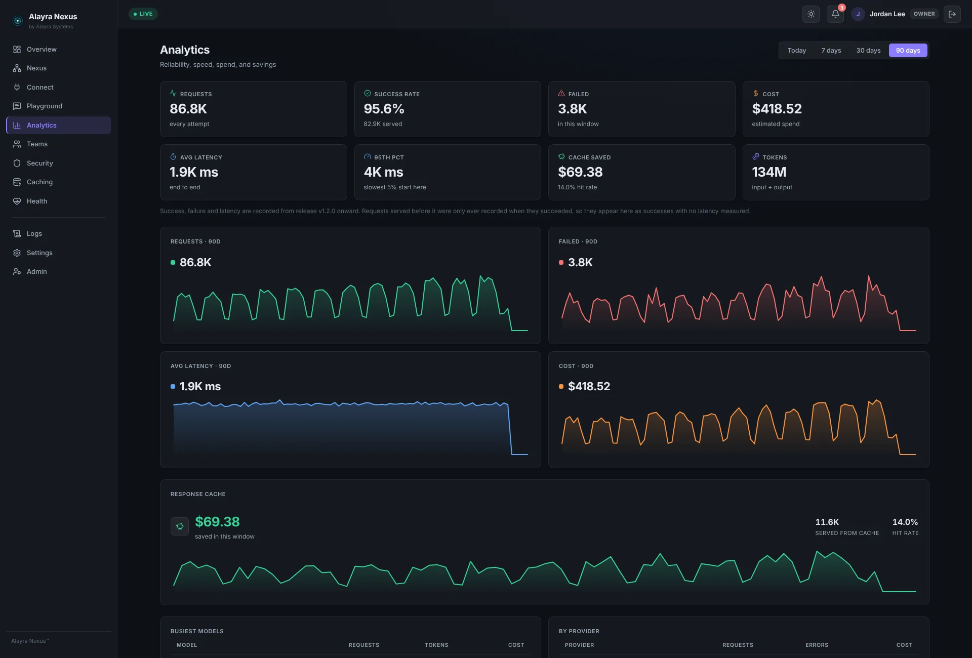Click the Tokens 134M stat card
The image size is (972, 658).
pyautogui.click(x=836, y=173)
